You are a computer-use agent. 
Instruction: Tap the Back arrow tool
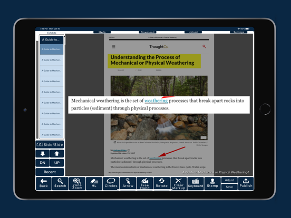[44, 183]
